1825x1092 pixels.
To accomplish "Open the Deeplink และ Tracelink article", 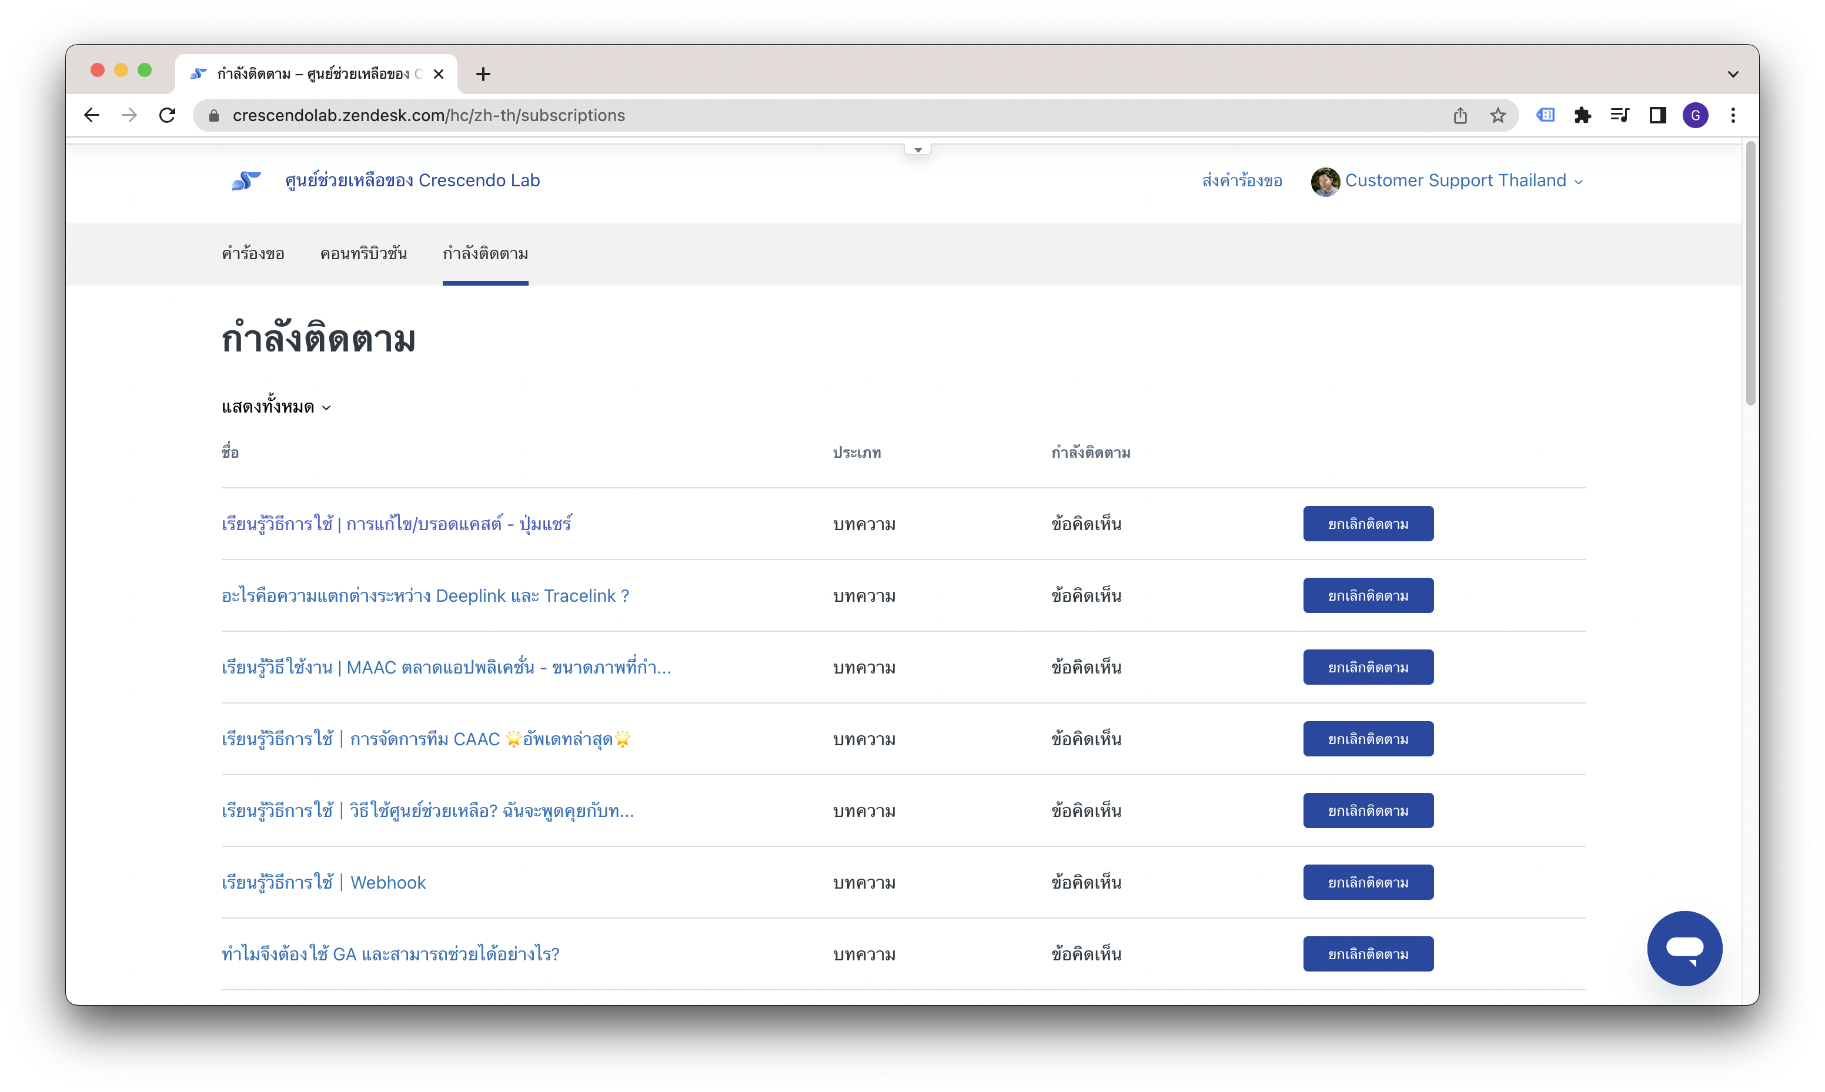I will point(425,595).
